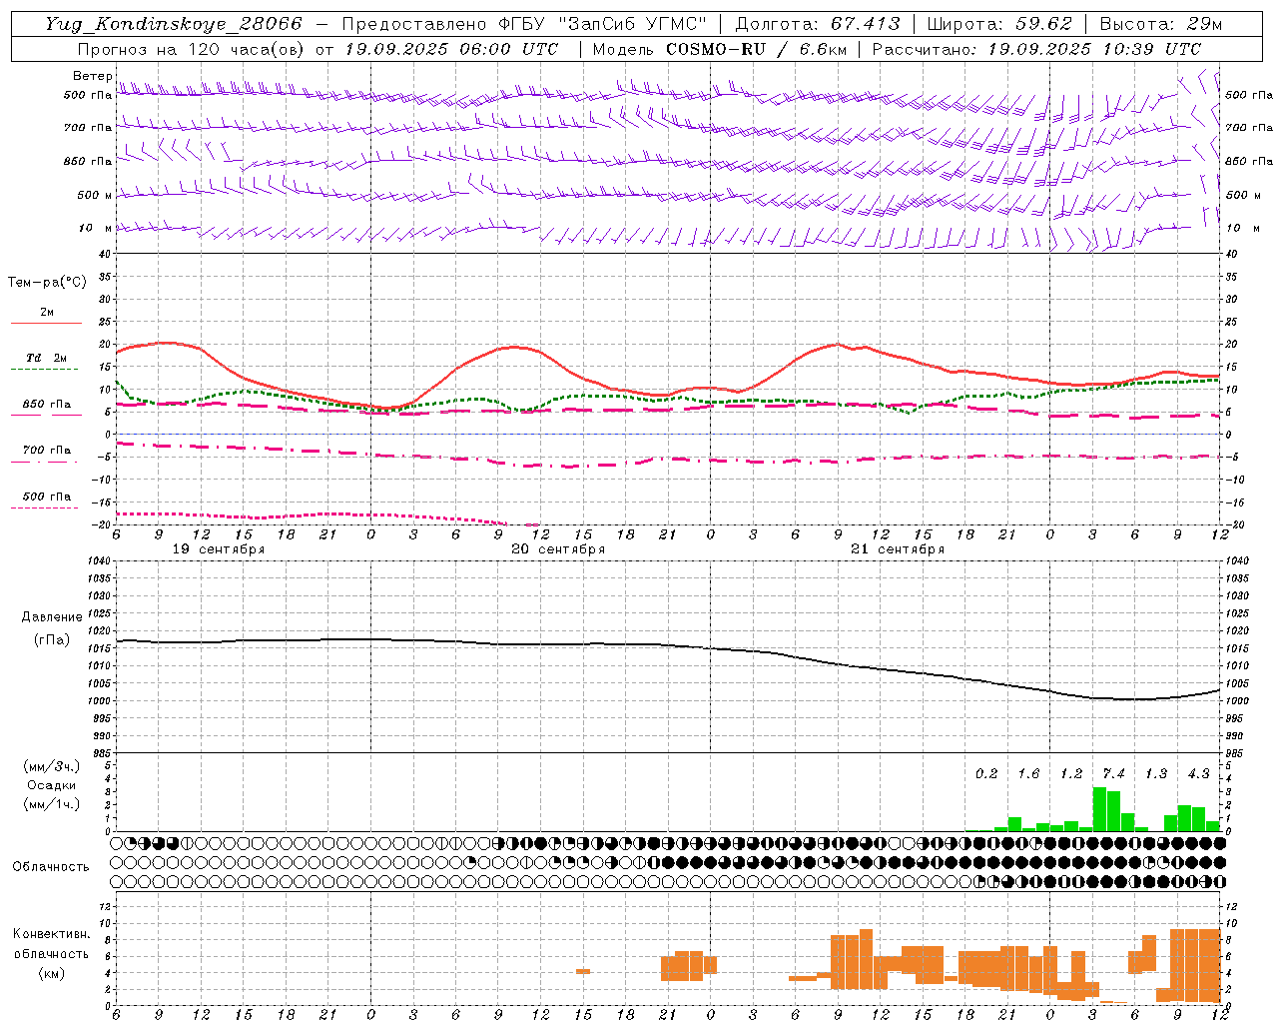Click the Td 2м dew point legend entry
Screen dimensions: 1278x1023
coord(46,358)
